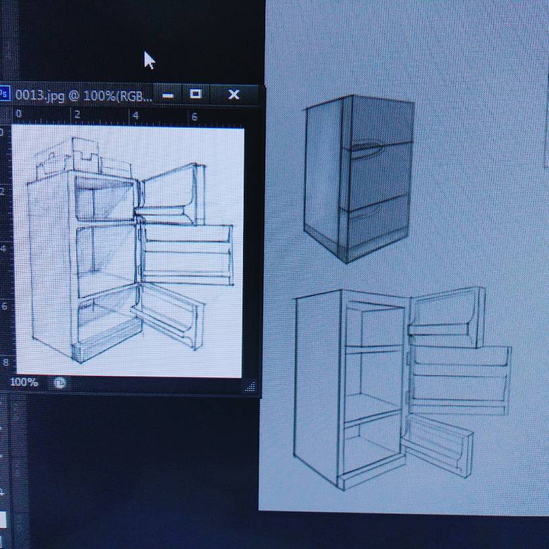Click the 100% zoom level field
Image resolution: width=549 pixels, height=549 pixels.
pos(24,382)
